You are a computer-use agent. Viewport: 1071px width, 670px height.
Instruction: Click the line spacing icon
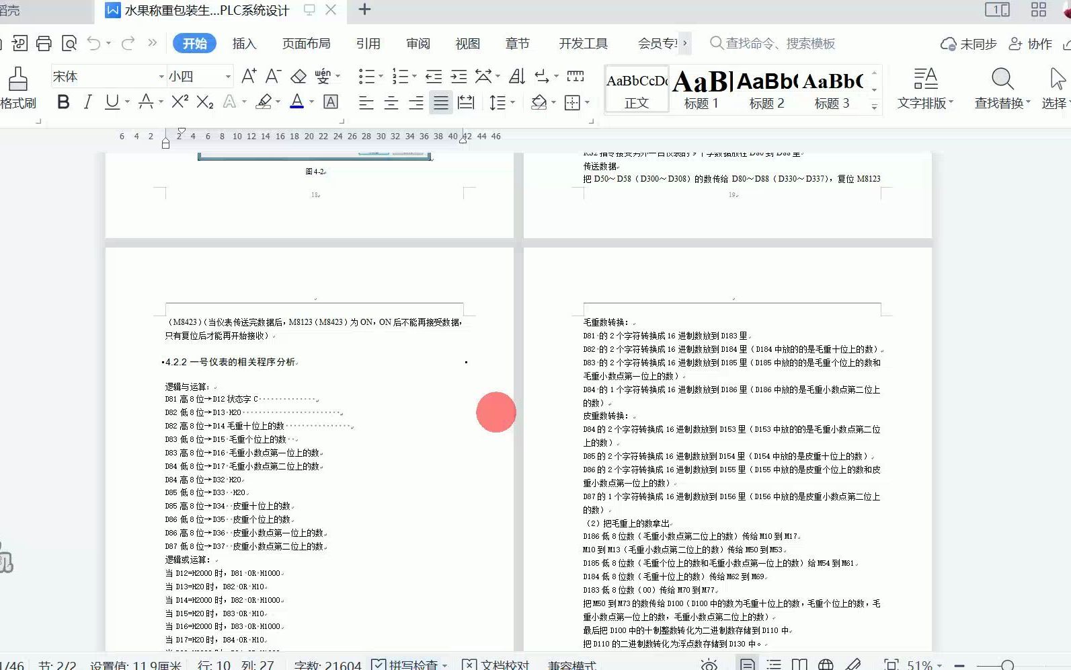coord(498,102)
